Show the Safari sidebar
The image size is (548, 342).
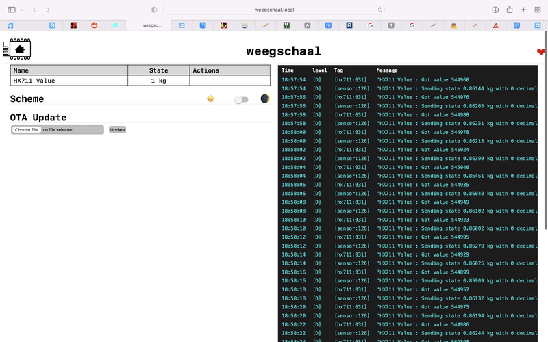pyautogui.click(x=12, y=10)
